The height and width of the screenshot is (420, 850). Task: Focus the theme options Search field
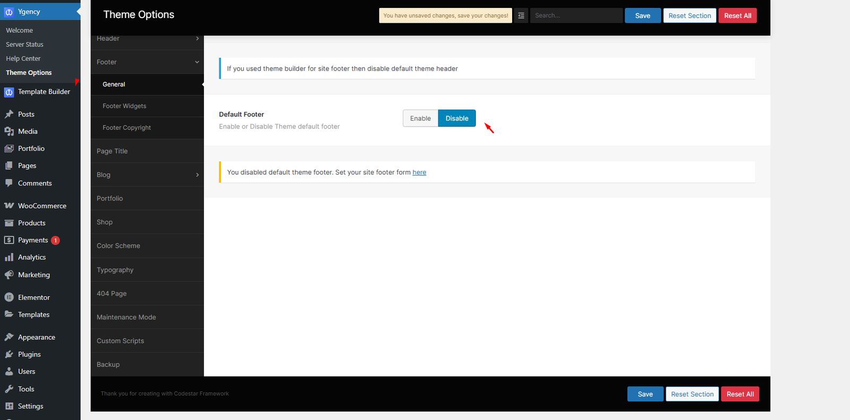tap(576, 16)
